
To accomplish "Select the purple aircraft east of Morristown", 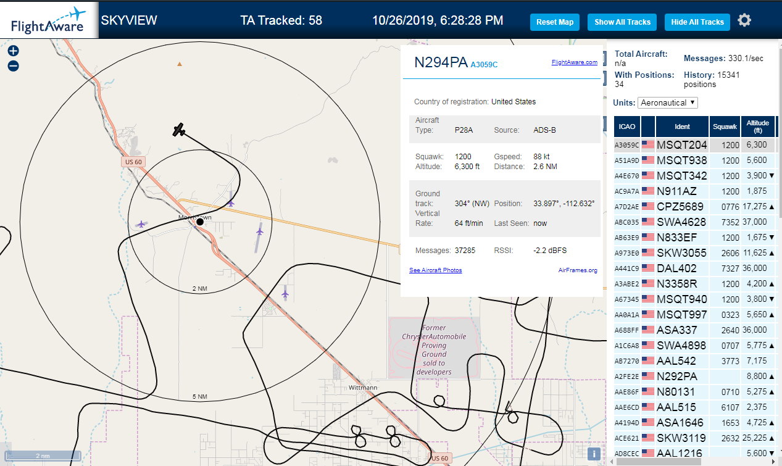I will click(x=259, y=231).
